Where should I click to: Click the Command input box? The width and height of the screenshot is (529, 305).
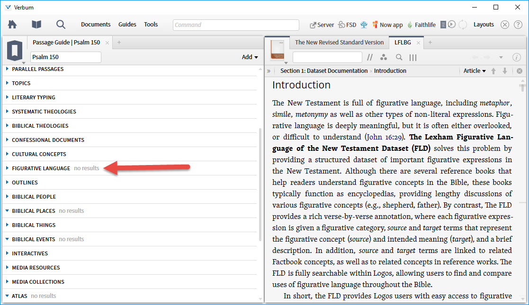pyautogui.click(x=236, y=25)
